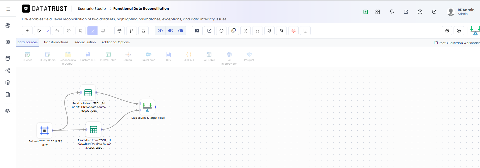Click the globe toolbar icon
This screenshot has height=168, width=480.
(x=119, y=31)
